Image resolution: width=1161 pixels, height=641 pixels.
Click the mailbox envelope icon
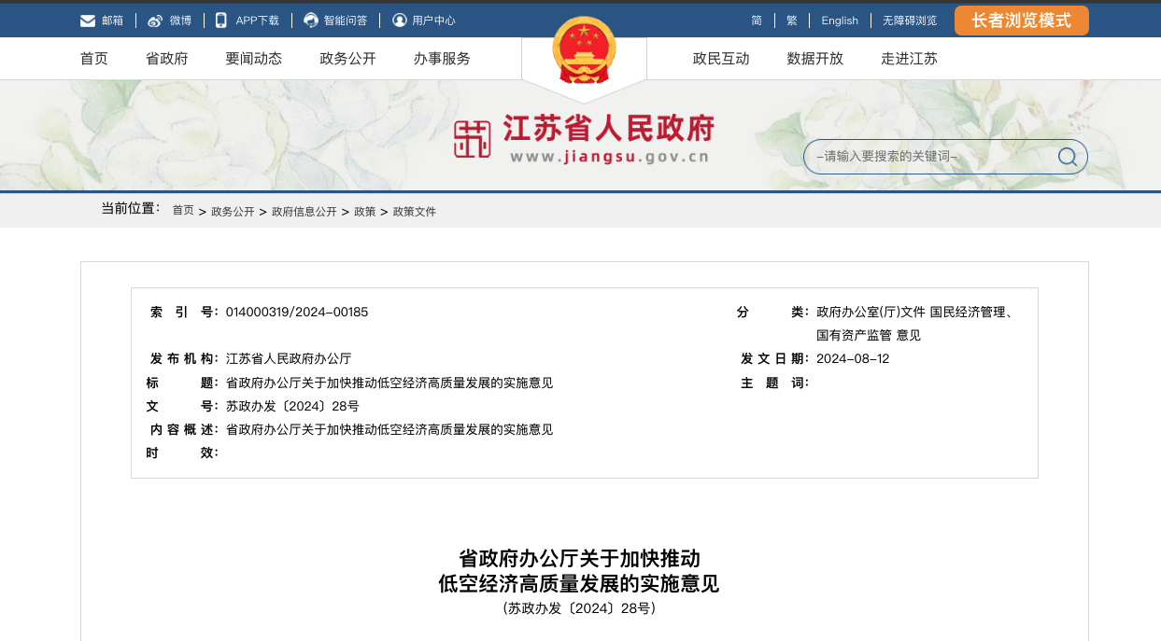(x=88, y=21)
